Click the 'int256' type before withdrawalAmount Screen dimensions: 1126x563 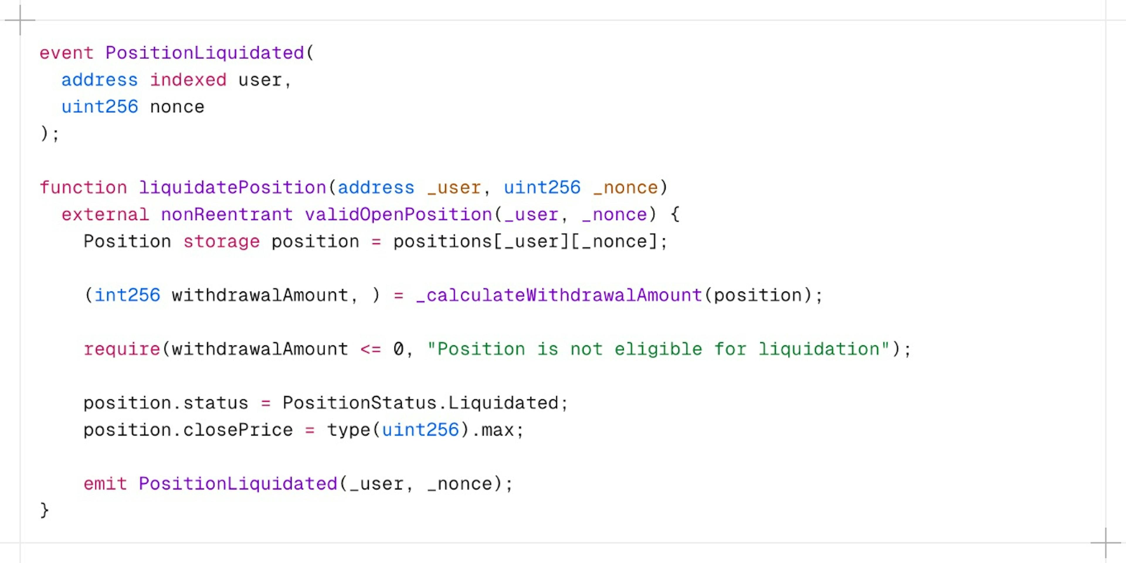[x=128, y=296]
